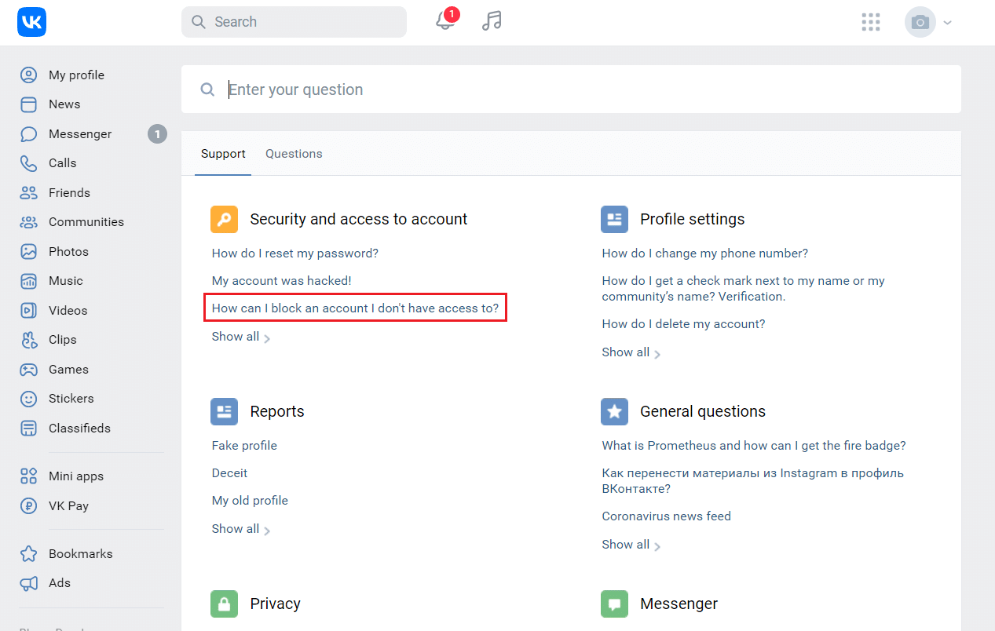Click the top Search field
Image resolution: width=995 pixels, height=631 pixels.
[294, 22]
